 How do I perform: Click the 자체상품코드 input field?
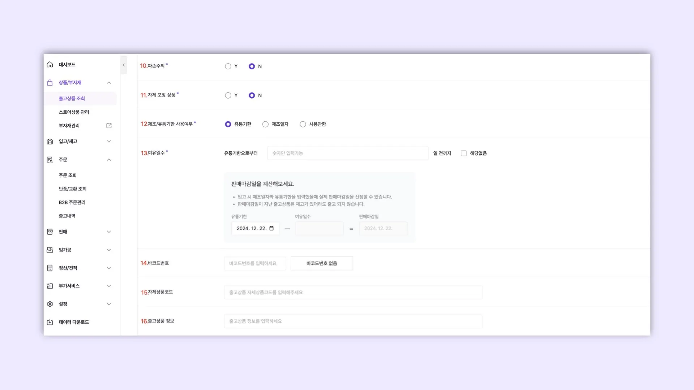click(x=353, y=292)
